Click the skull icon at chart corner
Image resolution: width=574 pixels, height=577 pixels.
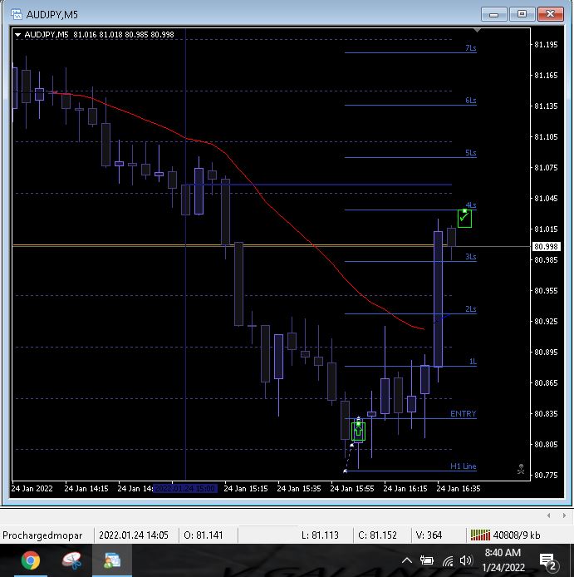[521, 469]
